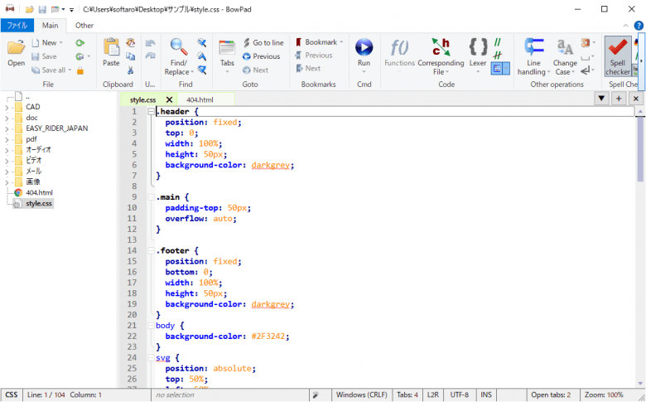This screenshot has width=646, height=402.
Task: Click Windows (CRLF) line ending status
Action: coord(362,395)
